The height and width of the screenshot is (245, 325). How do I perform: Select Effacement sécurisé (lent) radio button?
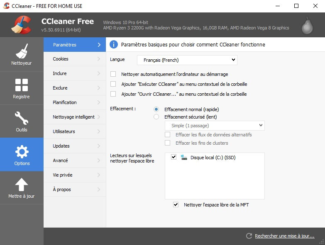tap(156, 117)
